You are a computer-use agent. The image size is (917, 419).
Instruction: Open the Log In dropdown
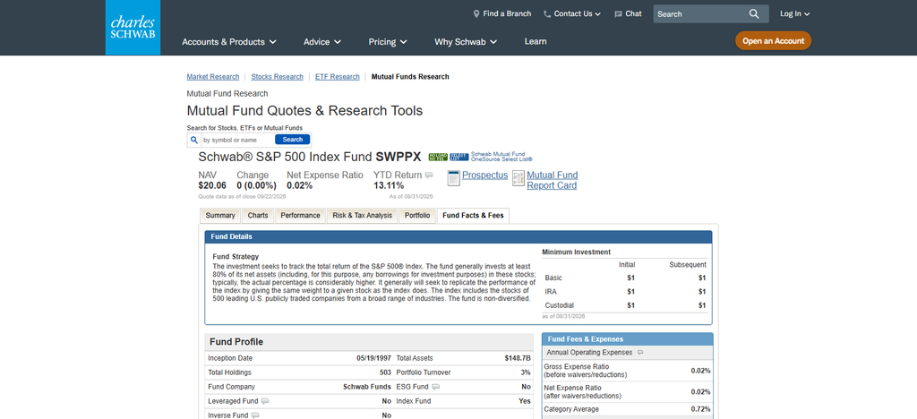(795, 14)
